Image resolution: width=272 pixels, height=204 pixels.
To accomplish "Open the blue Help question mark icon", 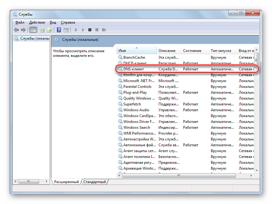I will [59, 30].
